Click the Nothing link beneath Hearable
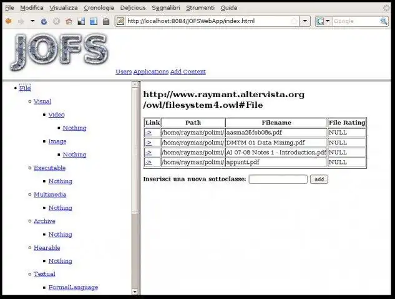 60,261
